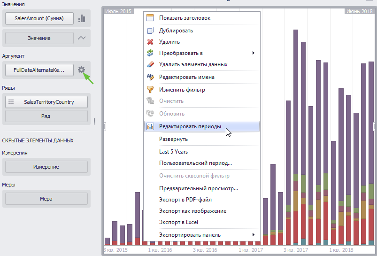Click the chart icon of Редактировать периоды
This screenshot has width=377, height=256.
150,126
